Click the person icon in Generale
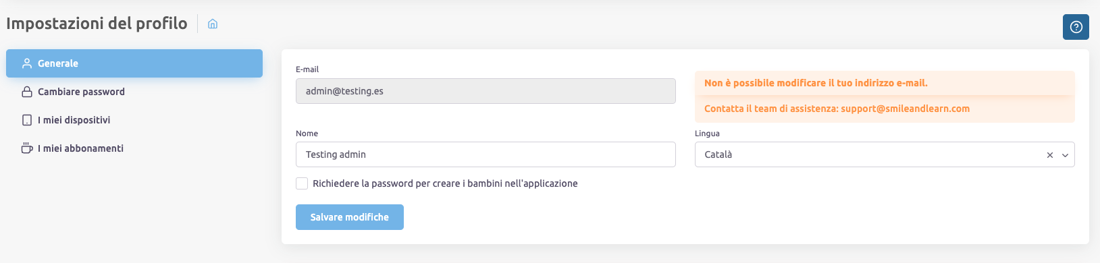The height and width of the screenshot is (263, 1100). tap(27, 63)
